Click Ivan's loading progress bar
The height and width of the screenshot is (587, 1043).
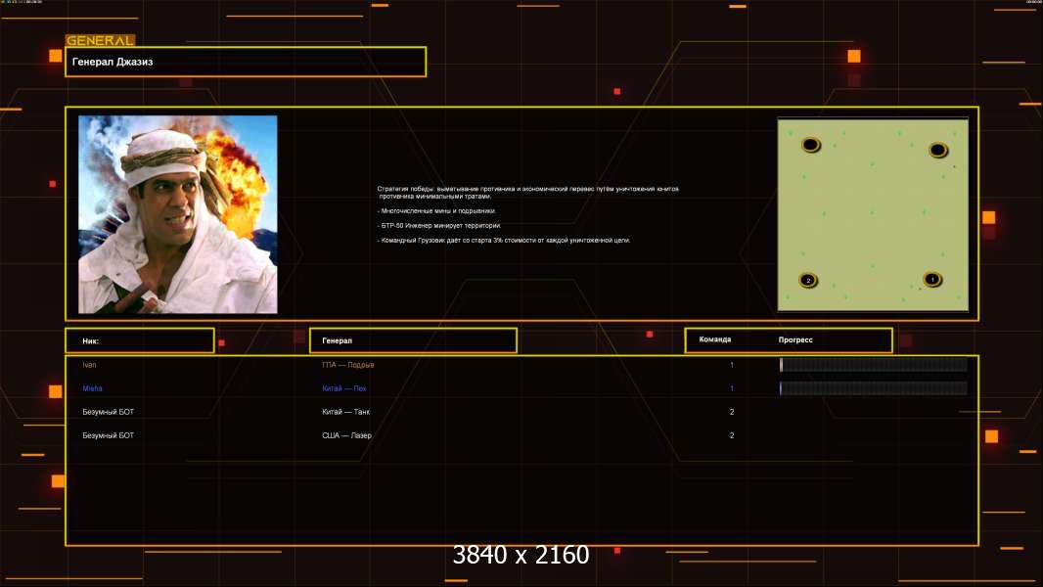tap(874, 364)
